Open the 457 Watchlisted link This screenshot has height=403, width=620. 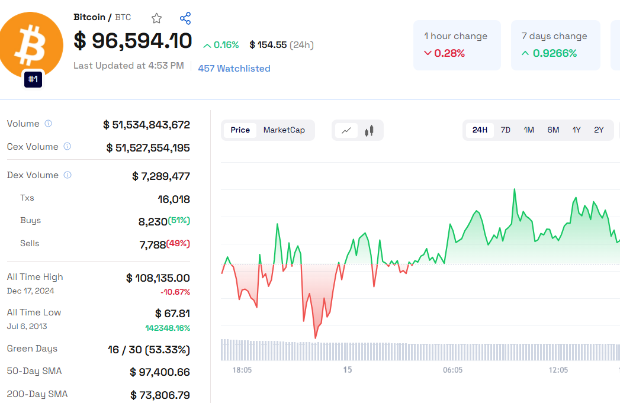[234, 69]
